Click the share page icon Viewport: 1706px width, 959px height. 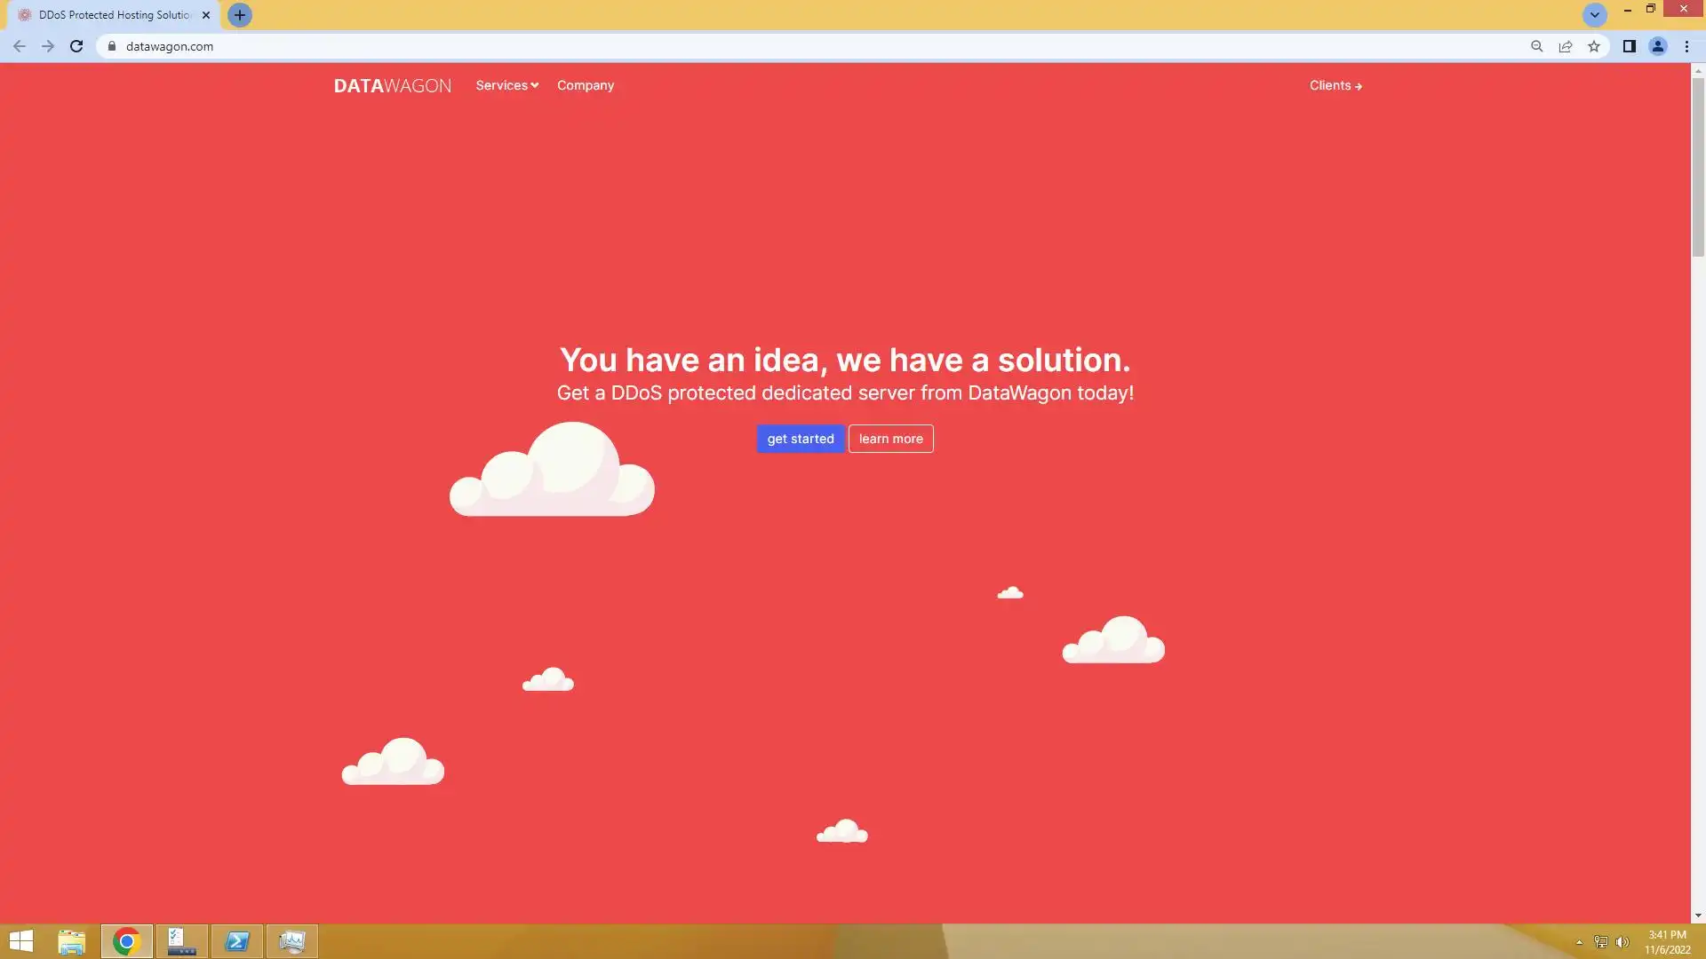pyautogui.click(x=1565, y=46)
